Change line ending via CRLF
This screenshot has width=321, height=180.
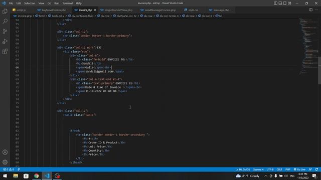point(279,169)
